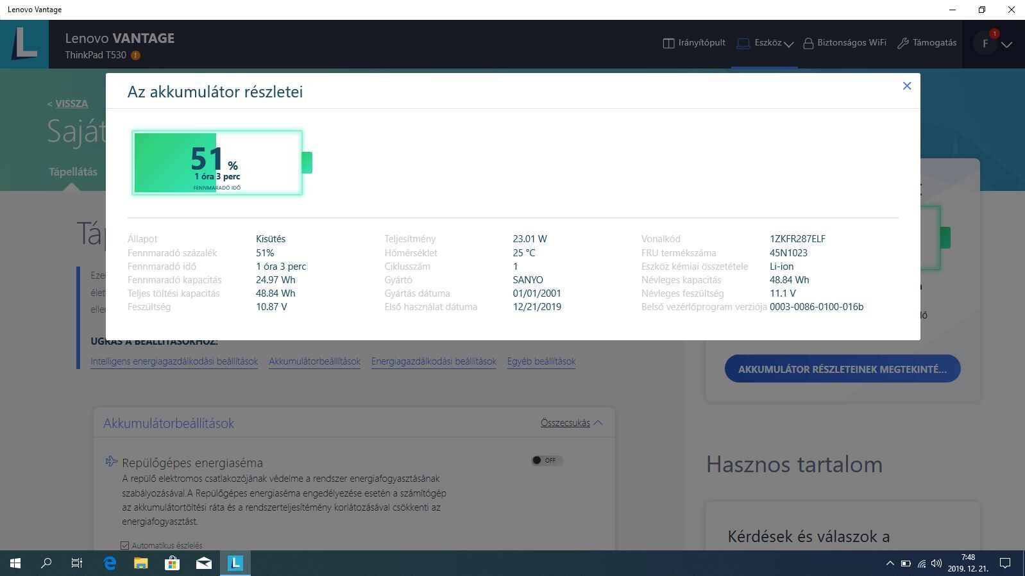Check the Automatikus észlelés checkbox
1025x576 pixels.
125,545
